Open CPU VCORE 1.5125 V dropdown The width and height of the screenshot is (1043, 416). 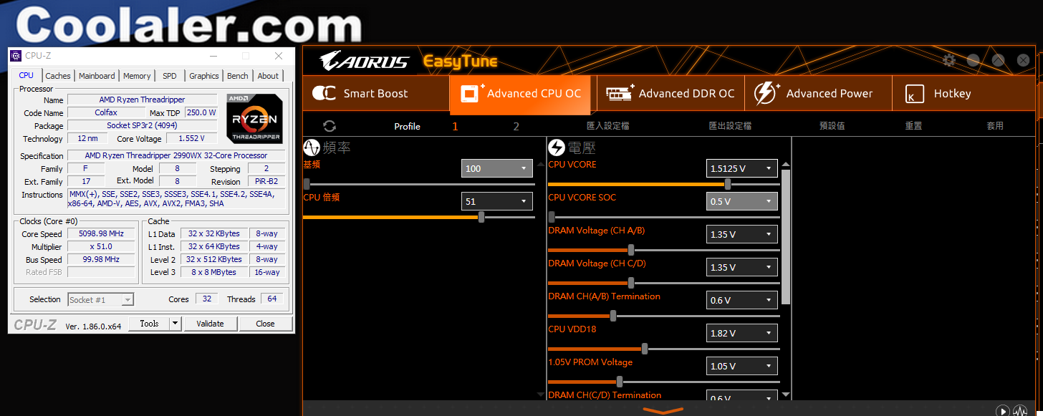[x=741, y=168]
